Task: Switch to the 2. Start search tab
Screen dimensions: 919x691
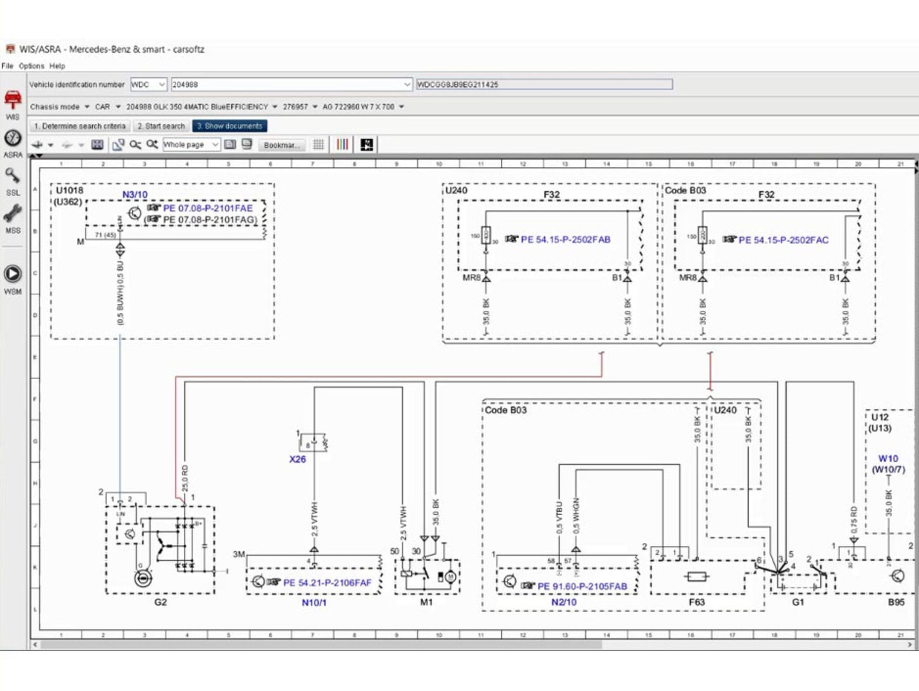Action: 161,127
